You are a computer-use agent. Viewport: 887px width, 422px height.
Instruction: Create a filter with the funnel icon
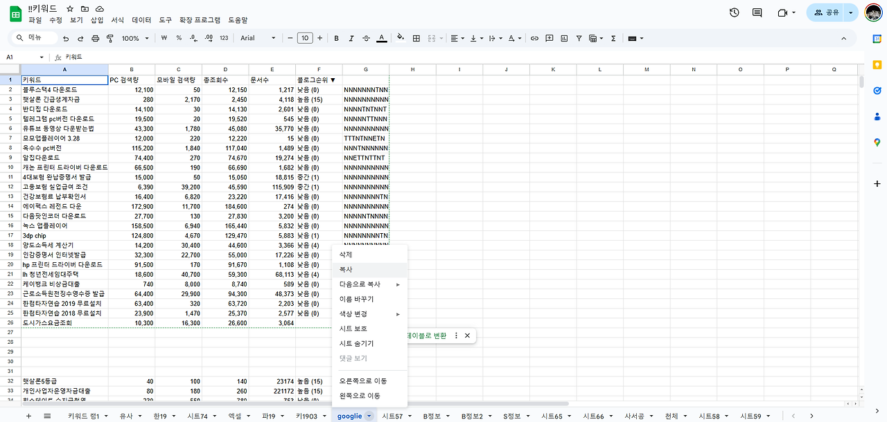point(579,38)
